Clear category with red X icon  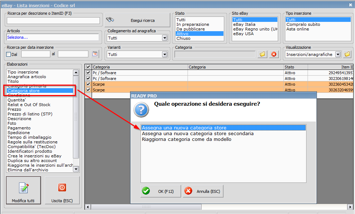pyautogui.click(x=274, y=54)
